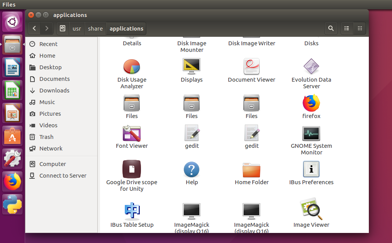Open Documents in the sidebar
392x243 pixels.
click(x=61, y=79)
